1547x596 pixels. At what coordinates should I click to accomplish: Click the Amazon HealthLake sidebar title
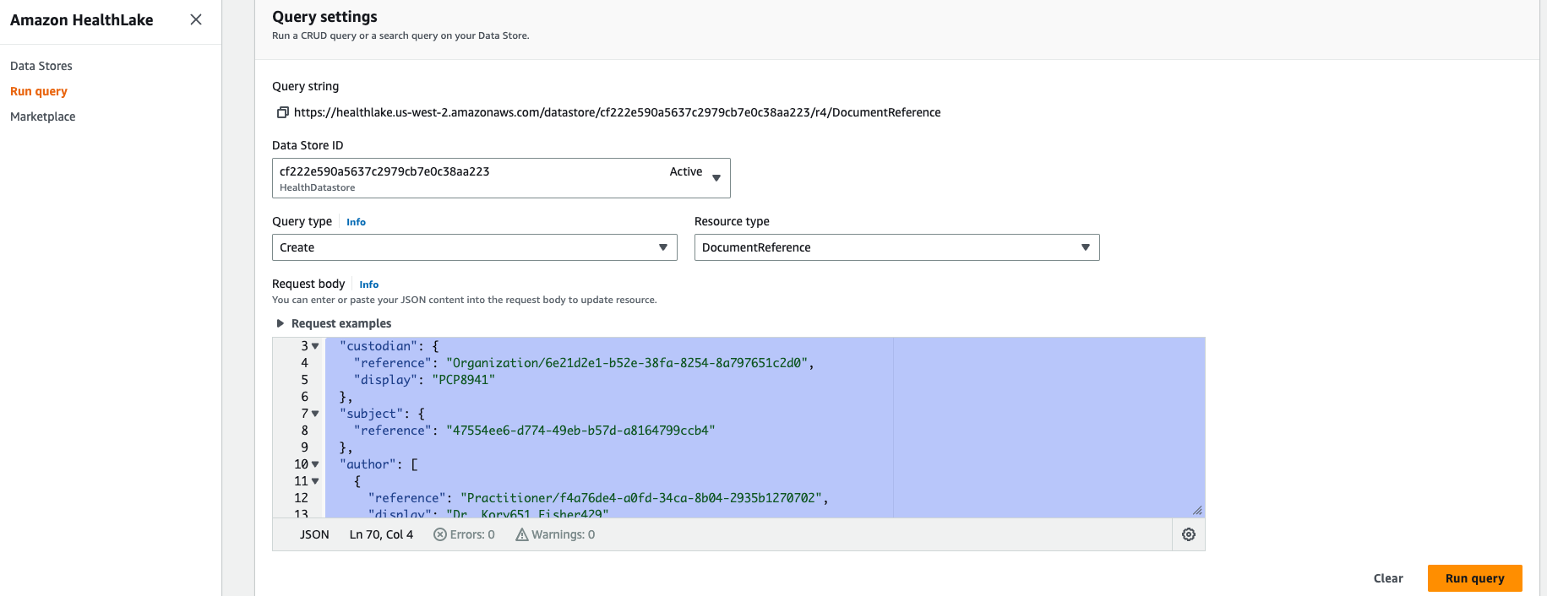(82, 20)
